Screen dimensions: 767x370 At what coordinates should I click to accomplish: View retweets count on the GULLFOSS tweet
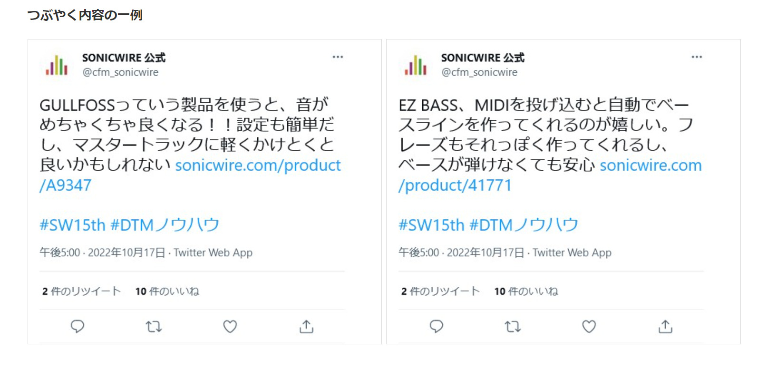[x=81, y=291]
